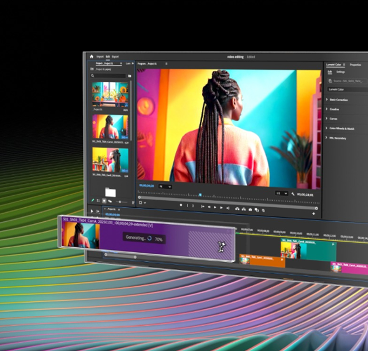368x351 pixels.
Task: Adjust the thumbnail size zoom slider
Action: click(x=121, y=202)
